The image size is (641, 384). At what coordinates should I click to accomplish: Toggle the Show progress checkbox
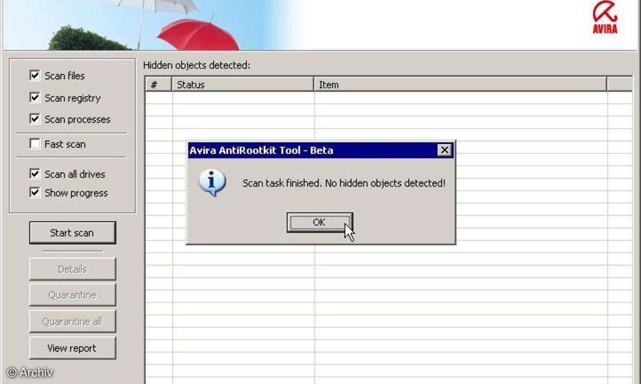[x=35, y=193]
